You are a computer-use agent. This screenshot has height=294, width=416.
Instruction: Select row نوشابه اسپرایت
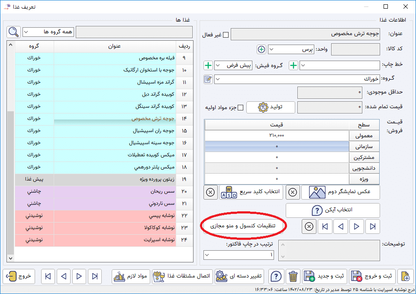(x=104, y=240)
